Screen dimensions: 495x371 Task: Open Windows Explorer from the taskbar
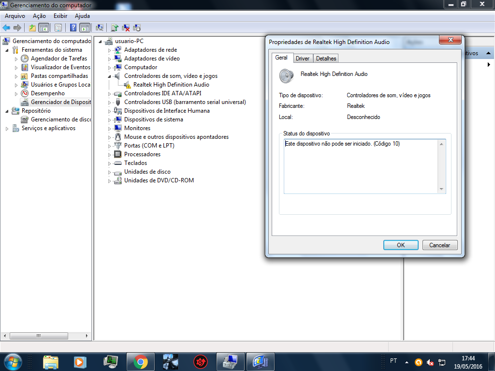(50, 362)
